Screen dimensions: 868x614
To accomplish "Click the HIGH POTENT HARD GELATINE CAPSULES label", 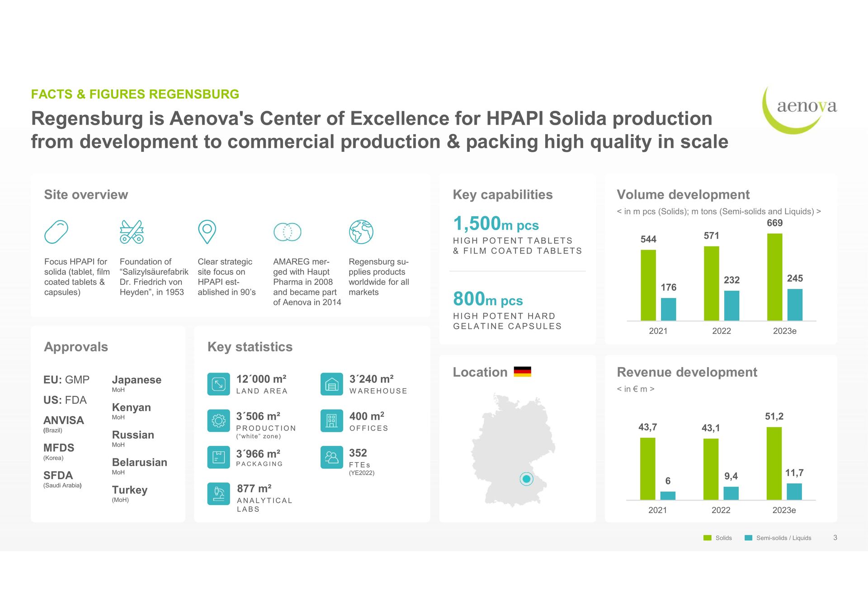I will click(x=507, y=321).
